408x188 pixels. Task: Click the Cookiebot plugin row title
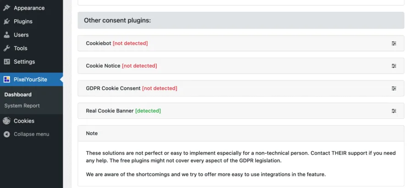click(x=99, y=43)
